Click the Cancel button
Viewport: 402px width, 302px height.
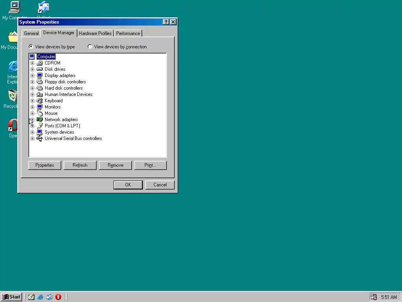coord(160,185)
